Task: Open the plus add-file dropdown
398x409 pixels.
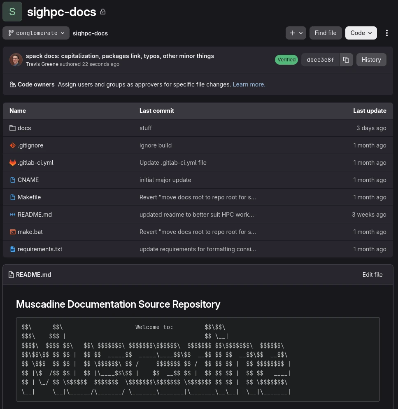Action: coord(296,33)
